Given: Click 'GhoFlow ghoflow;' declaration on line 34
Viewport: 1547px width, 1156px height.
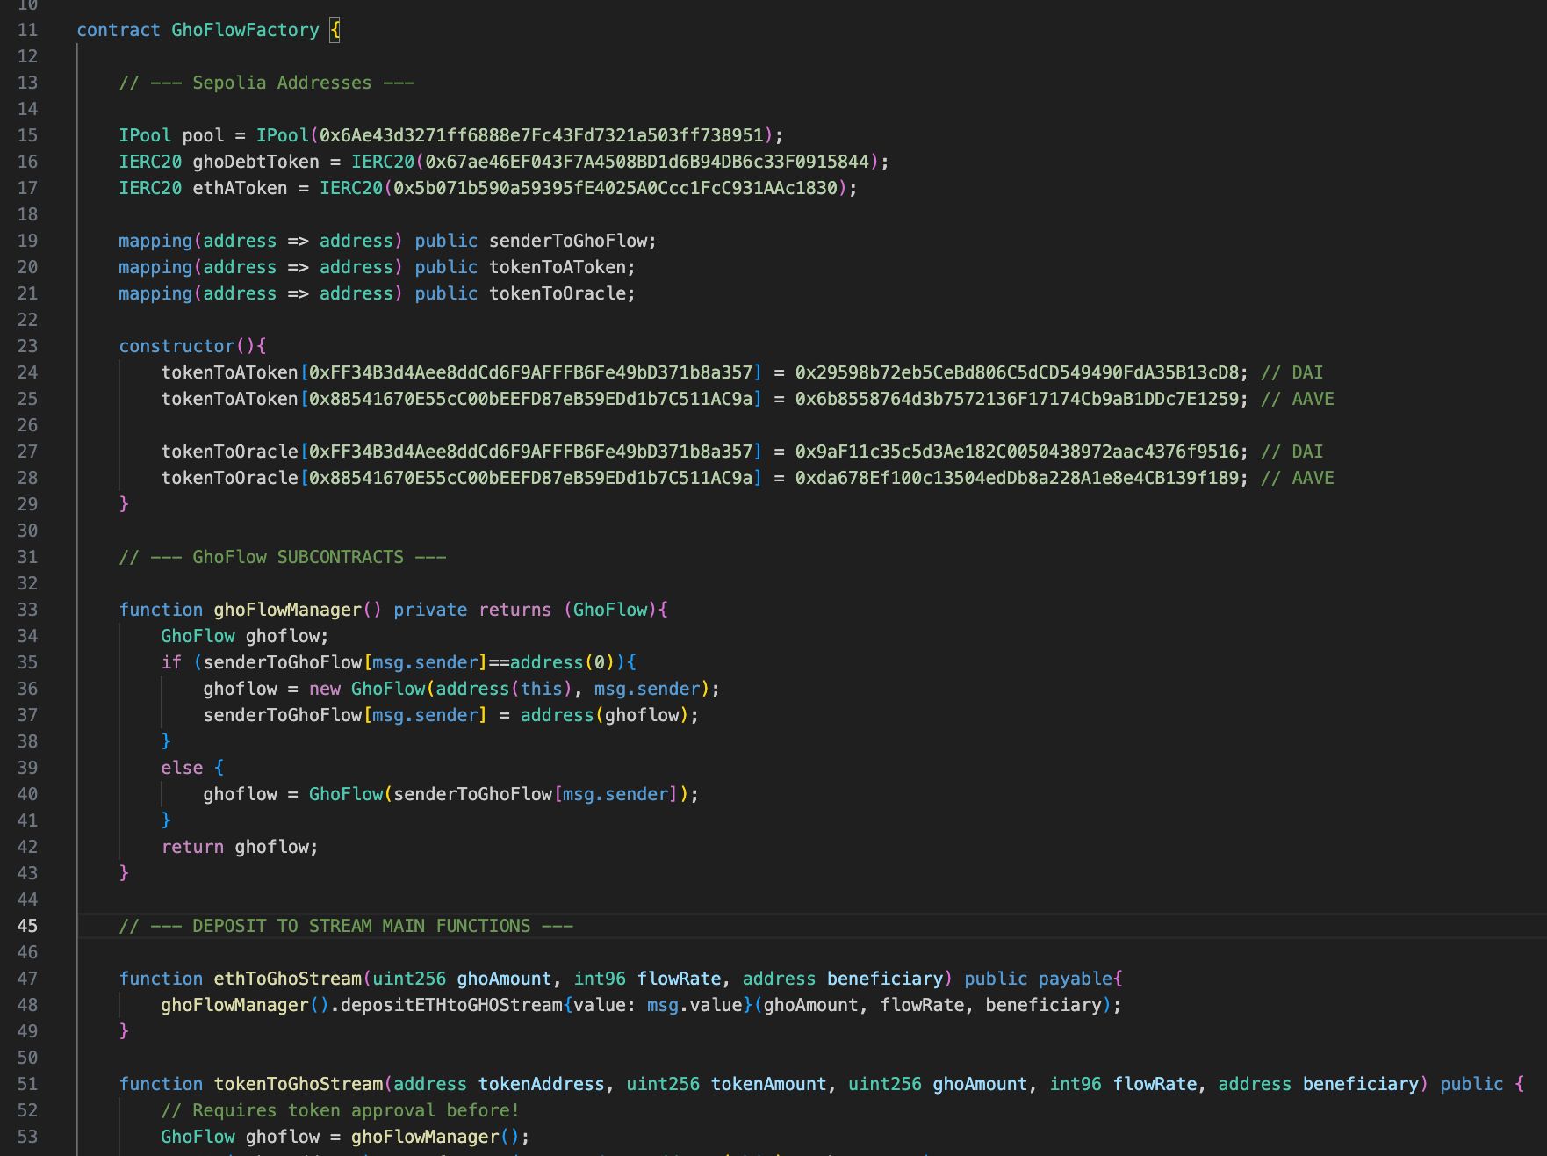Looking at the screenshot, I should 245,636.
